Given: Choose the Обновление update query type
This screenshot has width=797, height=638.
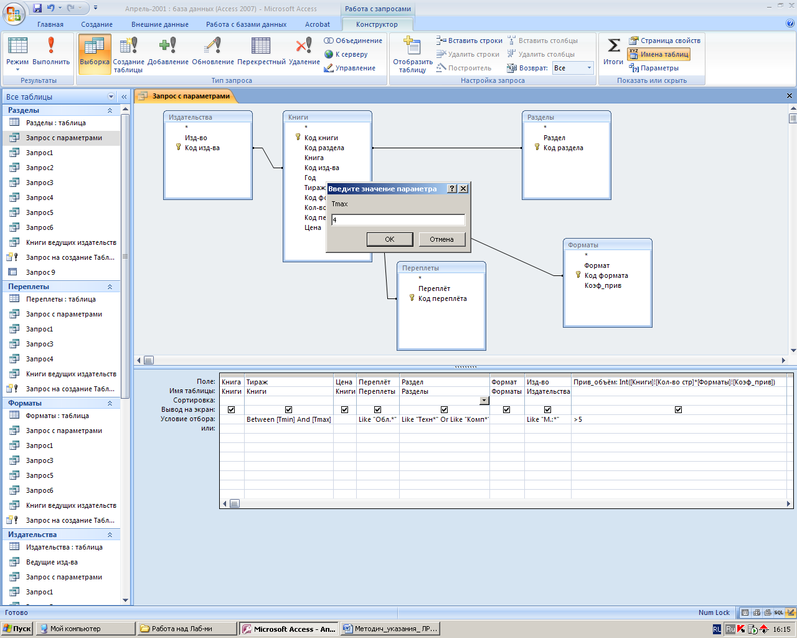Looking at the screenshot, I should point(213,51).
